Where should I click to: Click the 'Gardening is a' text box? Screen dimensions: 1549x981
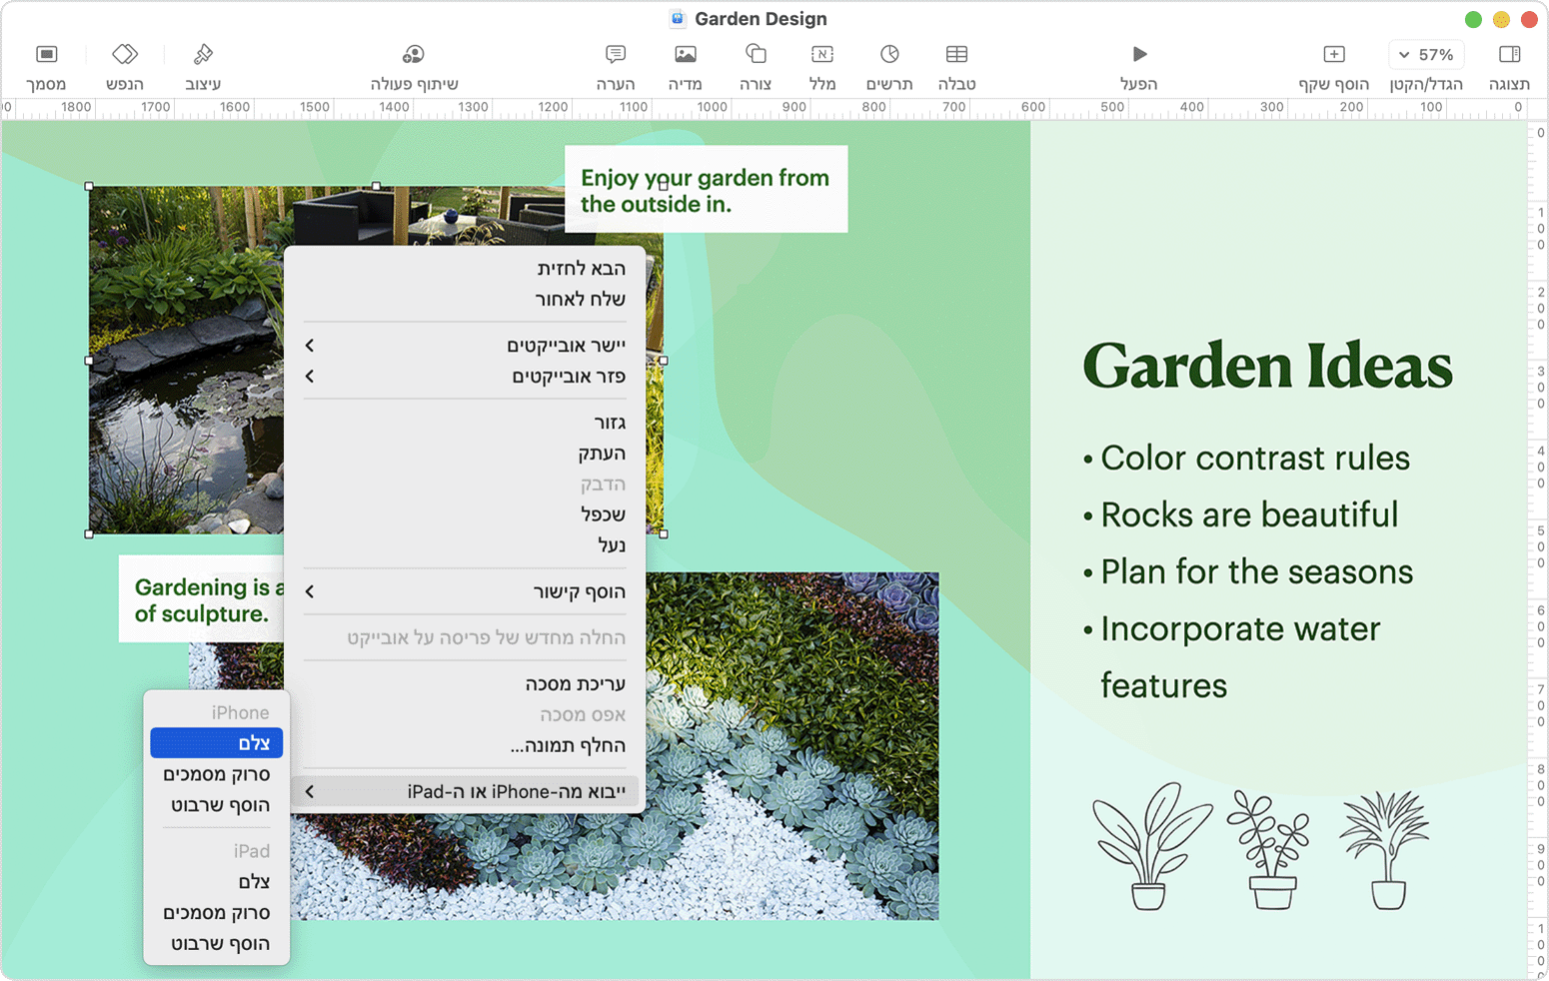[202, 599]
